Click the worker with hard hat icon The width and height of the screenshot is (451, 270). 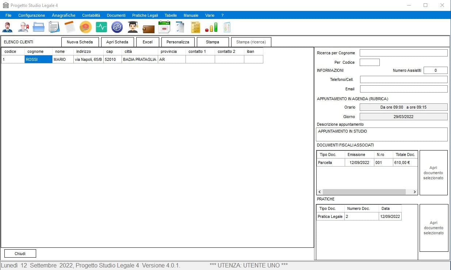pos(23,27)
